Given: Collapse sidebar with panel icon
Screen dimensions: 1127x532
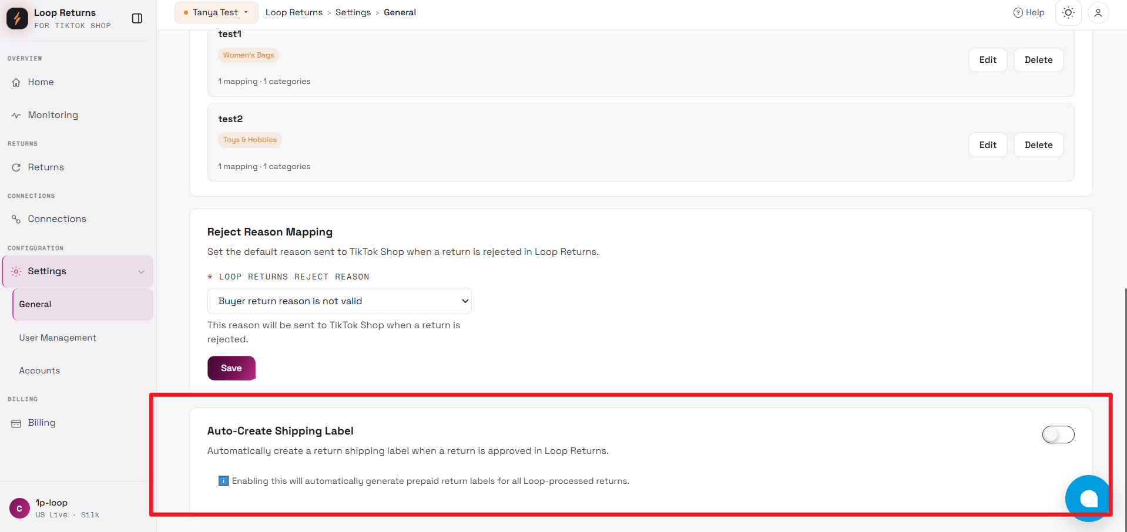Looking at the screenshot, I should click(137, 18).
